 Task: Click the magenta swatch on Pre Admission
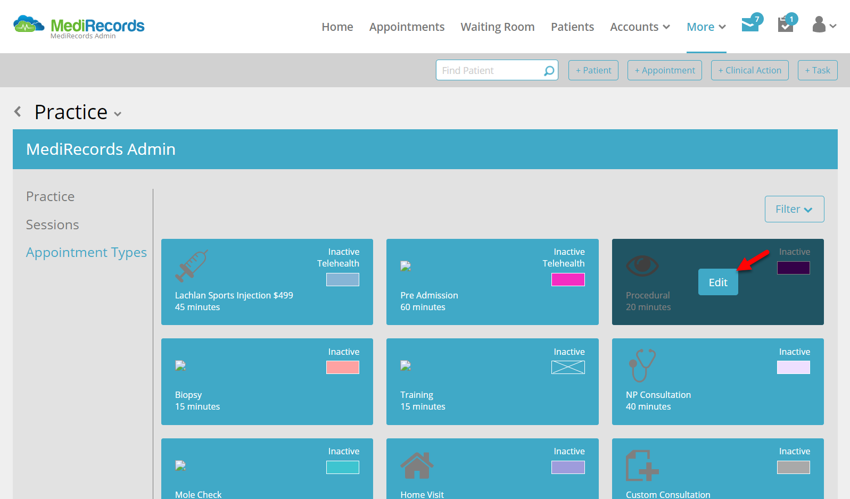568,280
